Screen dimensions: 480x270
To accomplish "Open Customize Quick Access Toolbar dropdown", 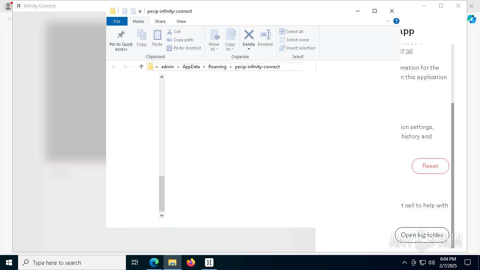I will click(140, 12).
